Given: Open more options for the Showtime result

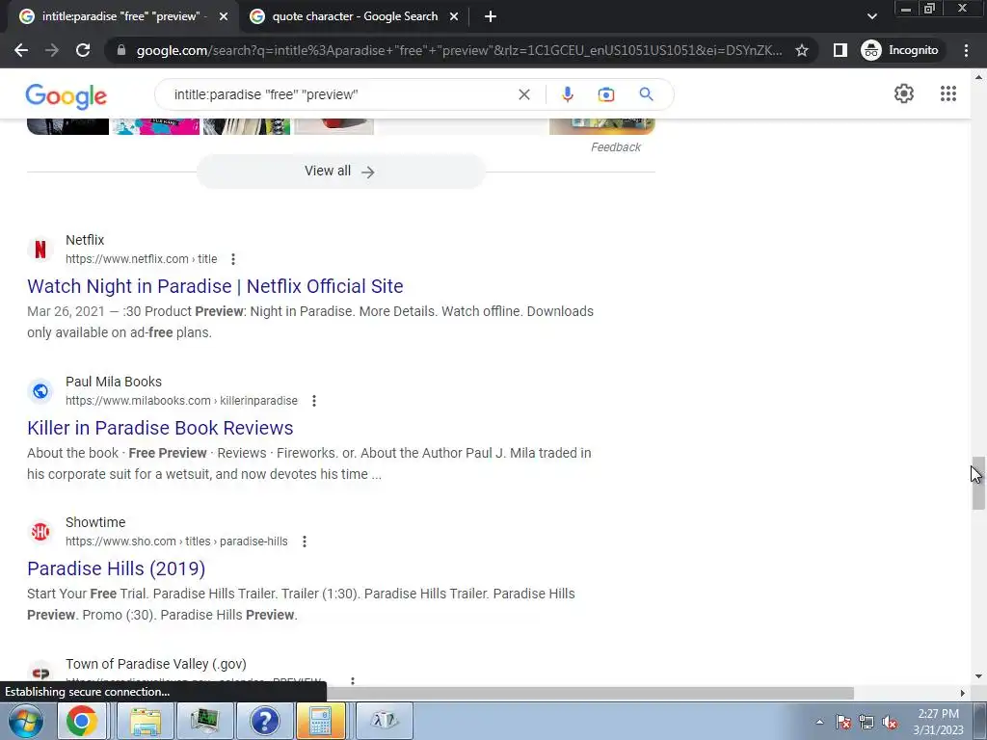Looking at the screenshot, I should (x=304, y=542).
